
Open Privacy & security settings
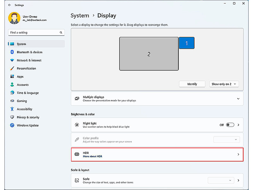36,117
